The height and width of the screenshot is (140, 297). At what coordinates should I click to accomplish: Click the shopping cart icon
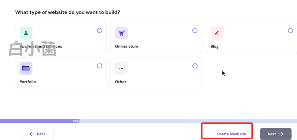[x=121, y=33]
